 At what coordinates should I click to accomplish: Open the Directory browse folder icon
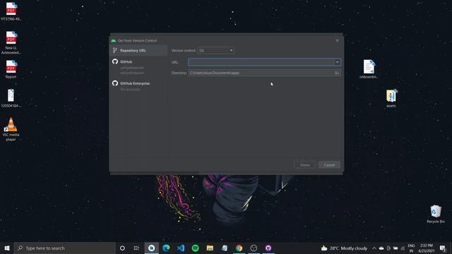pos(336,73)
